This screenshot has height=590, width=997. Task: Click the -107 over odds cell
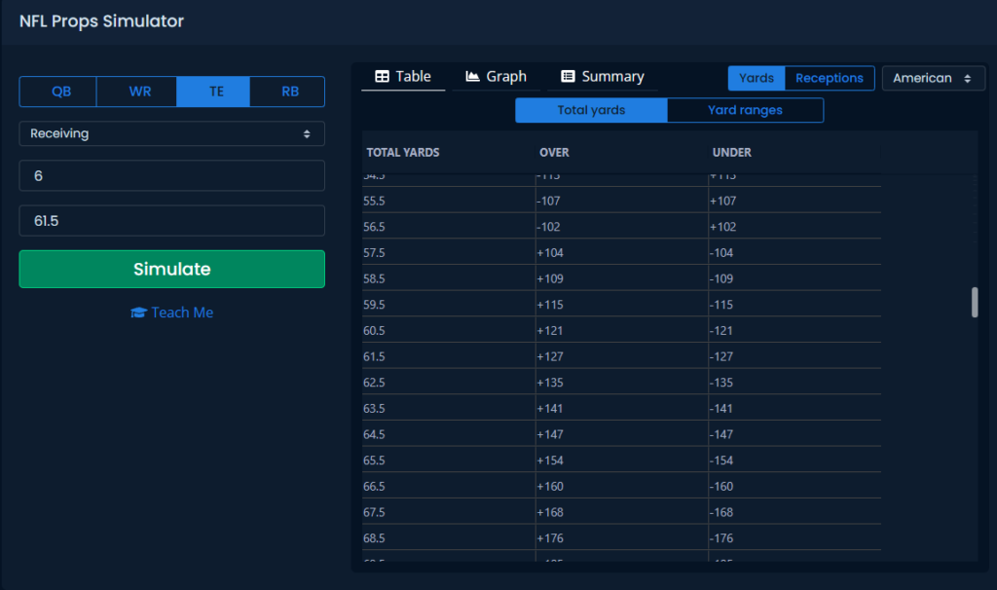click(x=622, y=201)
